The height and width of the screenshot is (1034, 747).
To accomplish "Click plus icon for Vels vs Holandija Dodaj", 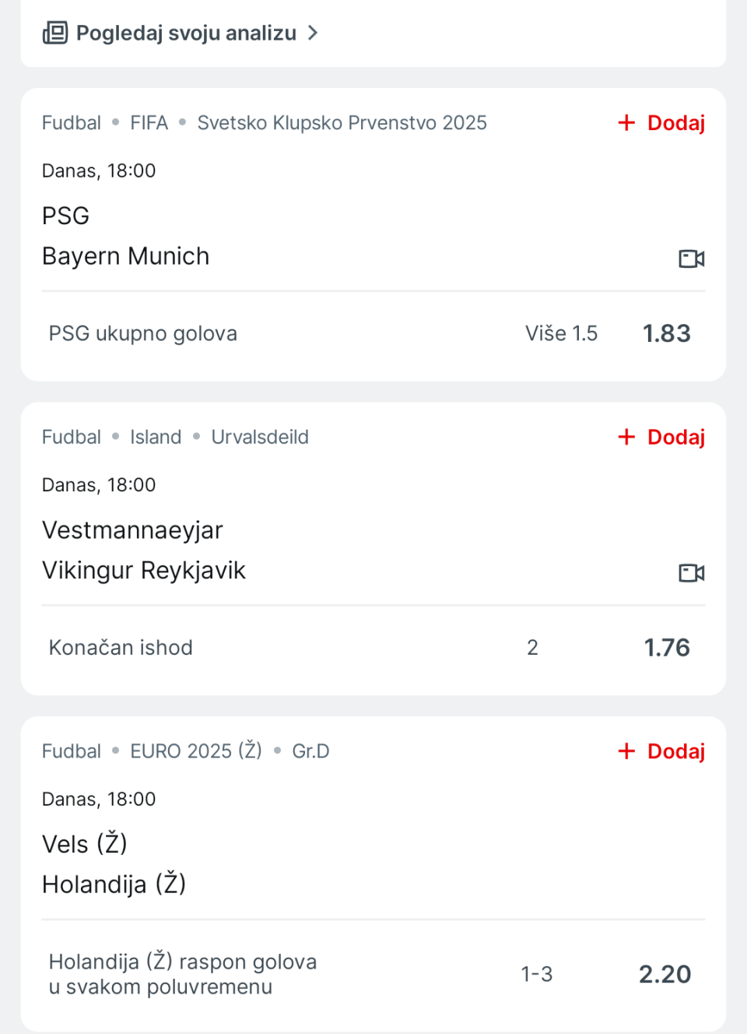I will [x=626, y=751].
